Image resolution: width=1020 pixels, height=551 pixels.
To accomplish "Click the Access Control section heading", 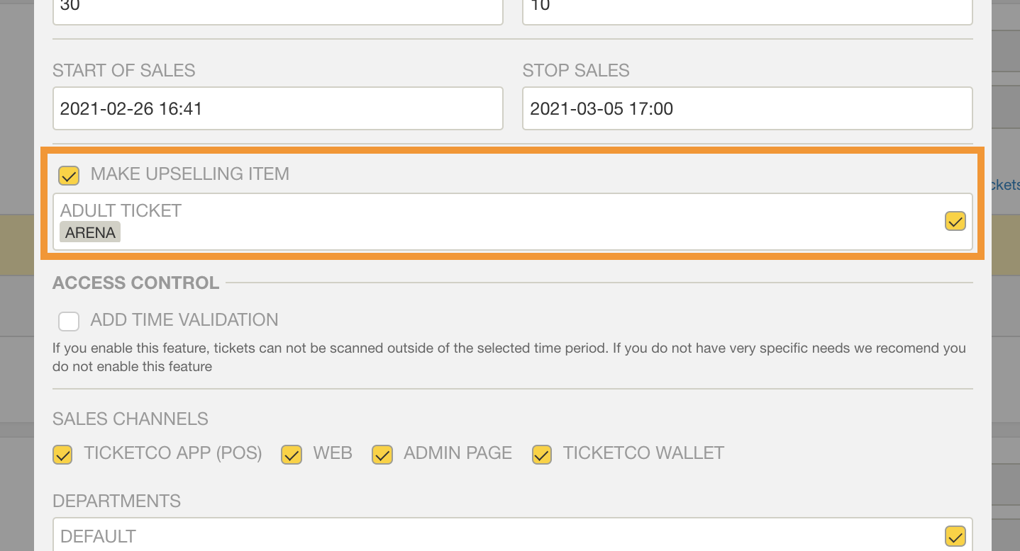I will (x=135, y=283).
